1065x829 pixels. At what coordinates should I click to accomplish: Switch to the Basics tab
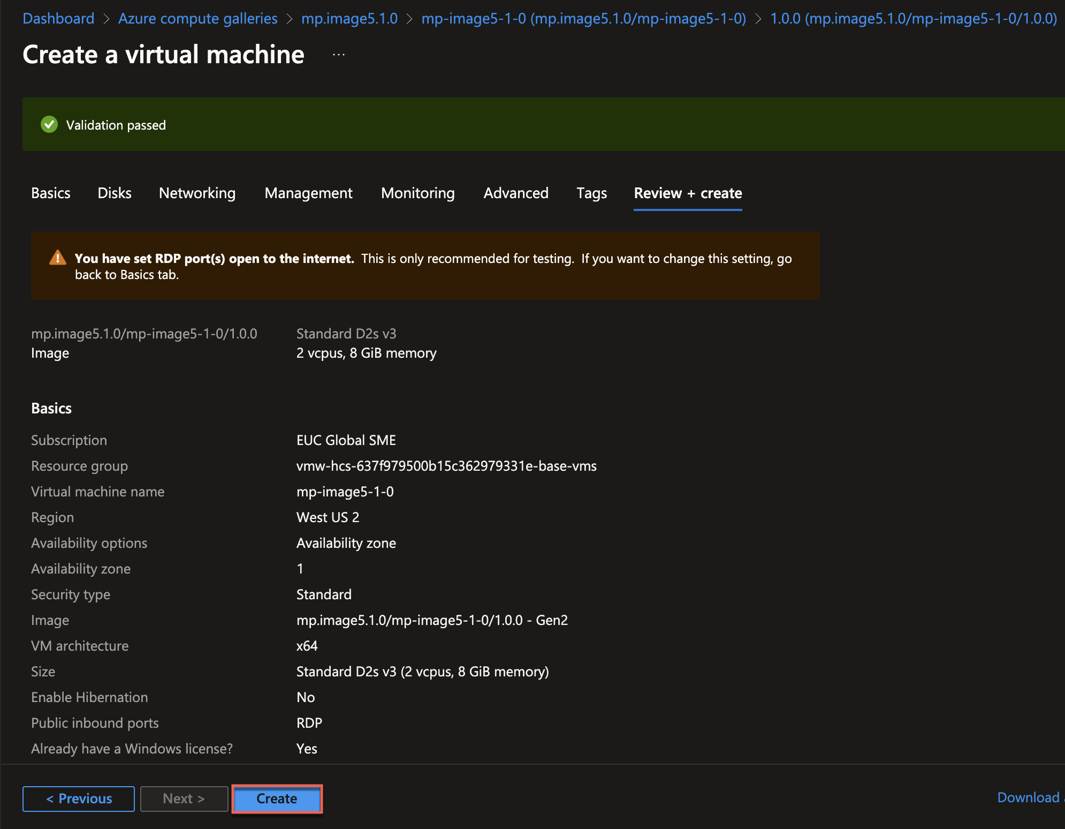(51, 193)
